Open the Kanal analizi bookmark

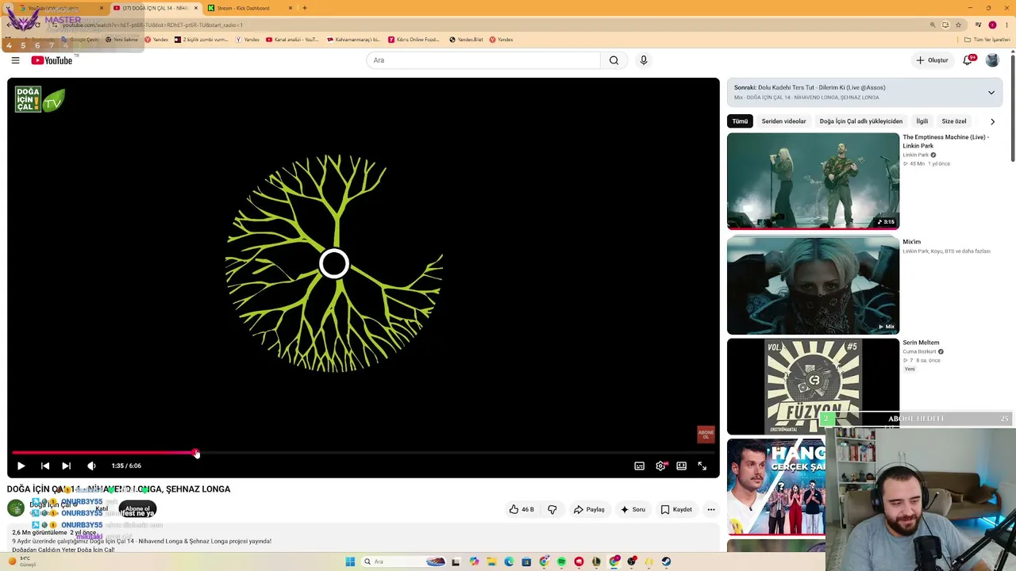coord(292,40)
